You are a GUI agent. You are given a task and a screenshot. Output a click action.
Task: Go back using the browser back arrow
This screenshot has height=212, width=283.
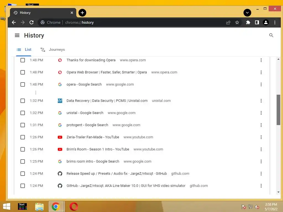click(14, 22)
